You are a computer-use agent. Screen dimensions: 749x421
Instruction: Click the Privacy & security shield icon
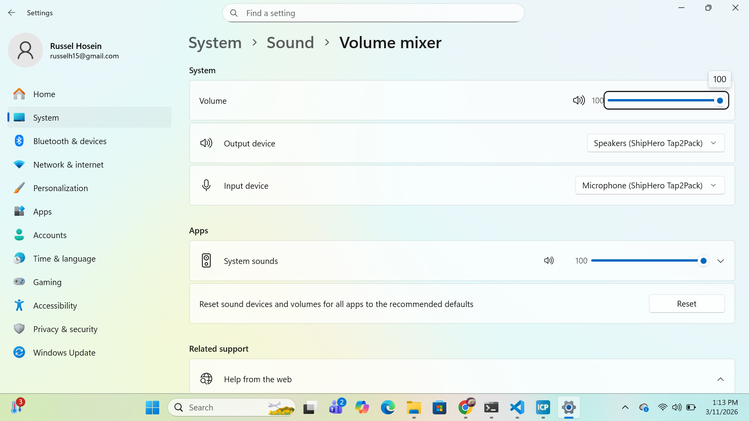19,329
